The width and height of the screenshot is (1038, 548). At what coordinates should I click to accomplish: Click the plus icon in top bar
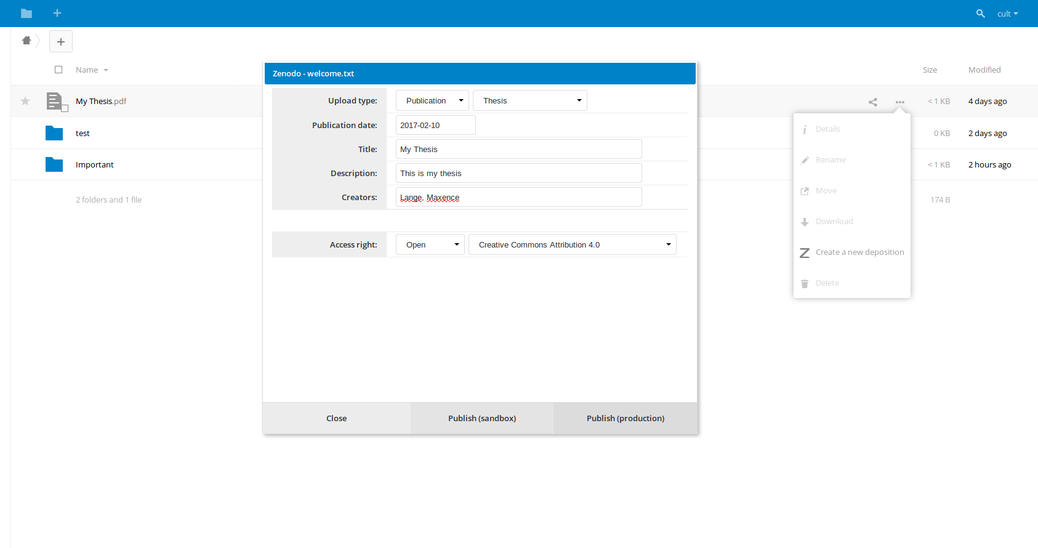[57, 13]
